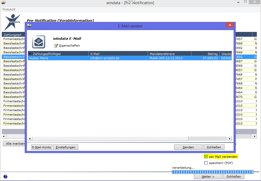Screen dimensions: 261x181
Task: Open the E-Mail-Konto settings button
Action: coord(41,147)
